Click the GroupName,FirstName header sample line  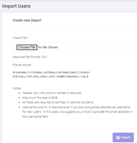tap(51, 72)
